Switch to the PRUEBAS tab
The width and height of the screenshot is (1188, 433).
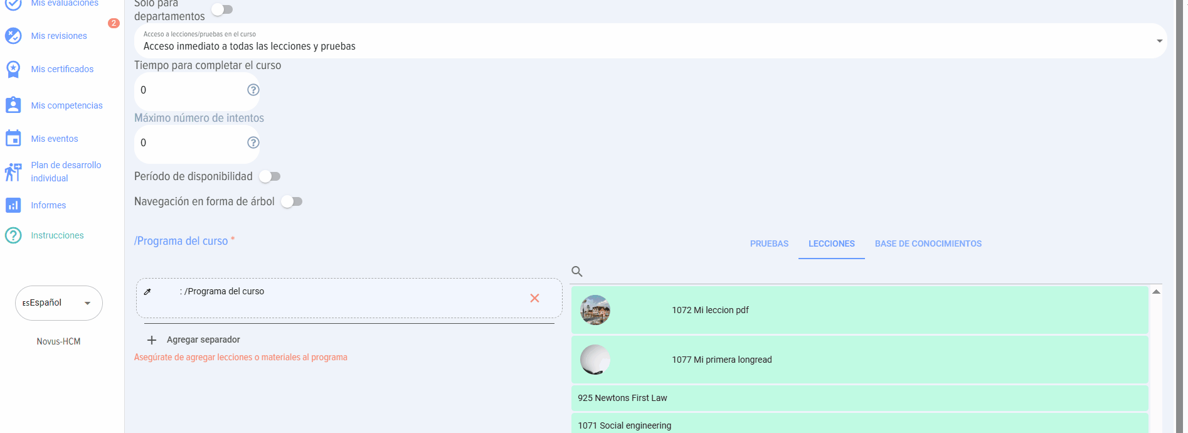point(769,243)
